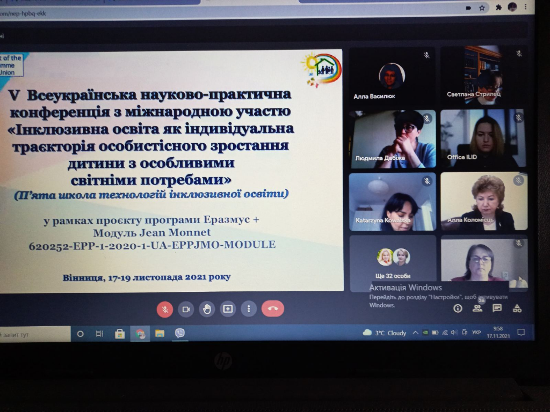The width and height of the screenshot is (550, 412).
Task: Bookmark this page with the star icon
Action: pos(482,8)
